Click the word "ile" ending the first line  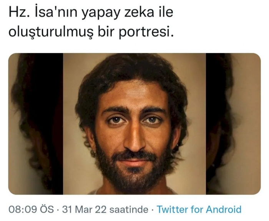tap(165, 12)
